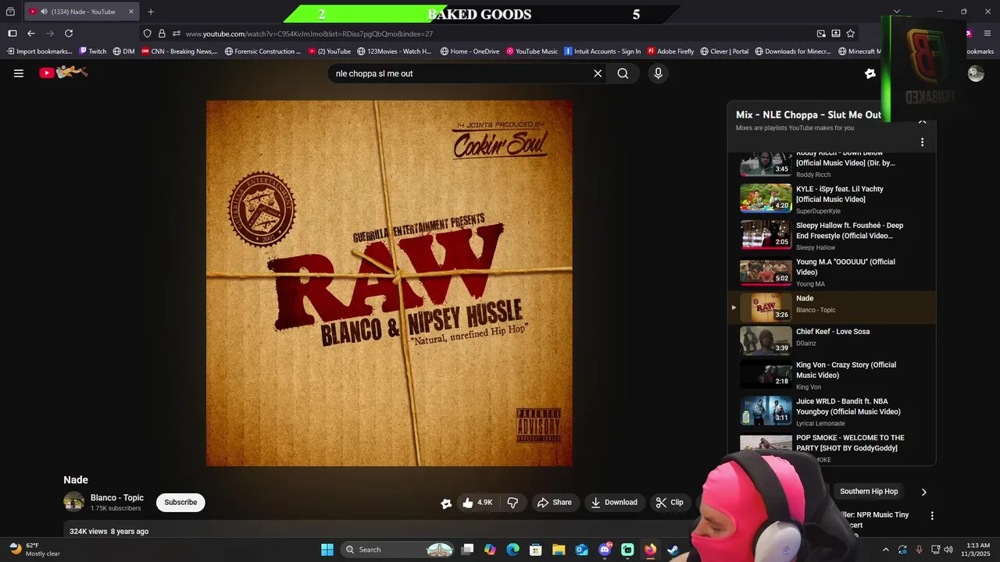This screenshot has height=562, width=1000.
Task: Open the tracking protection shield panel
Action: coord(148,34)
